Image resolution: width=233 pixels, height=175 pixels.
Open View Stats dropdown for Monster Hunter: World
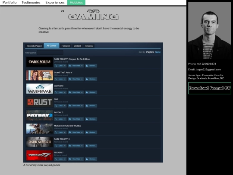pyautogui.click(x=76, y=132)
